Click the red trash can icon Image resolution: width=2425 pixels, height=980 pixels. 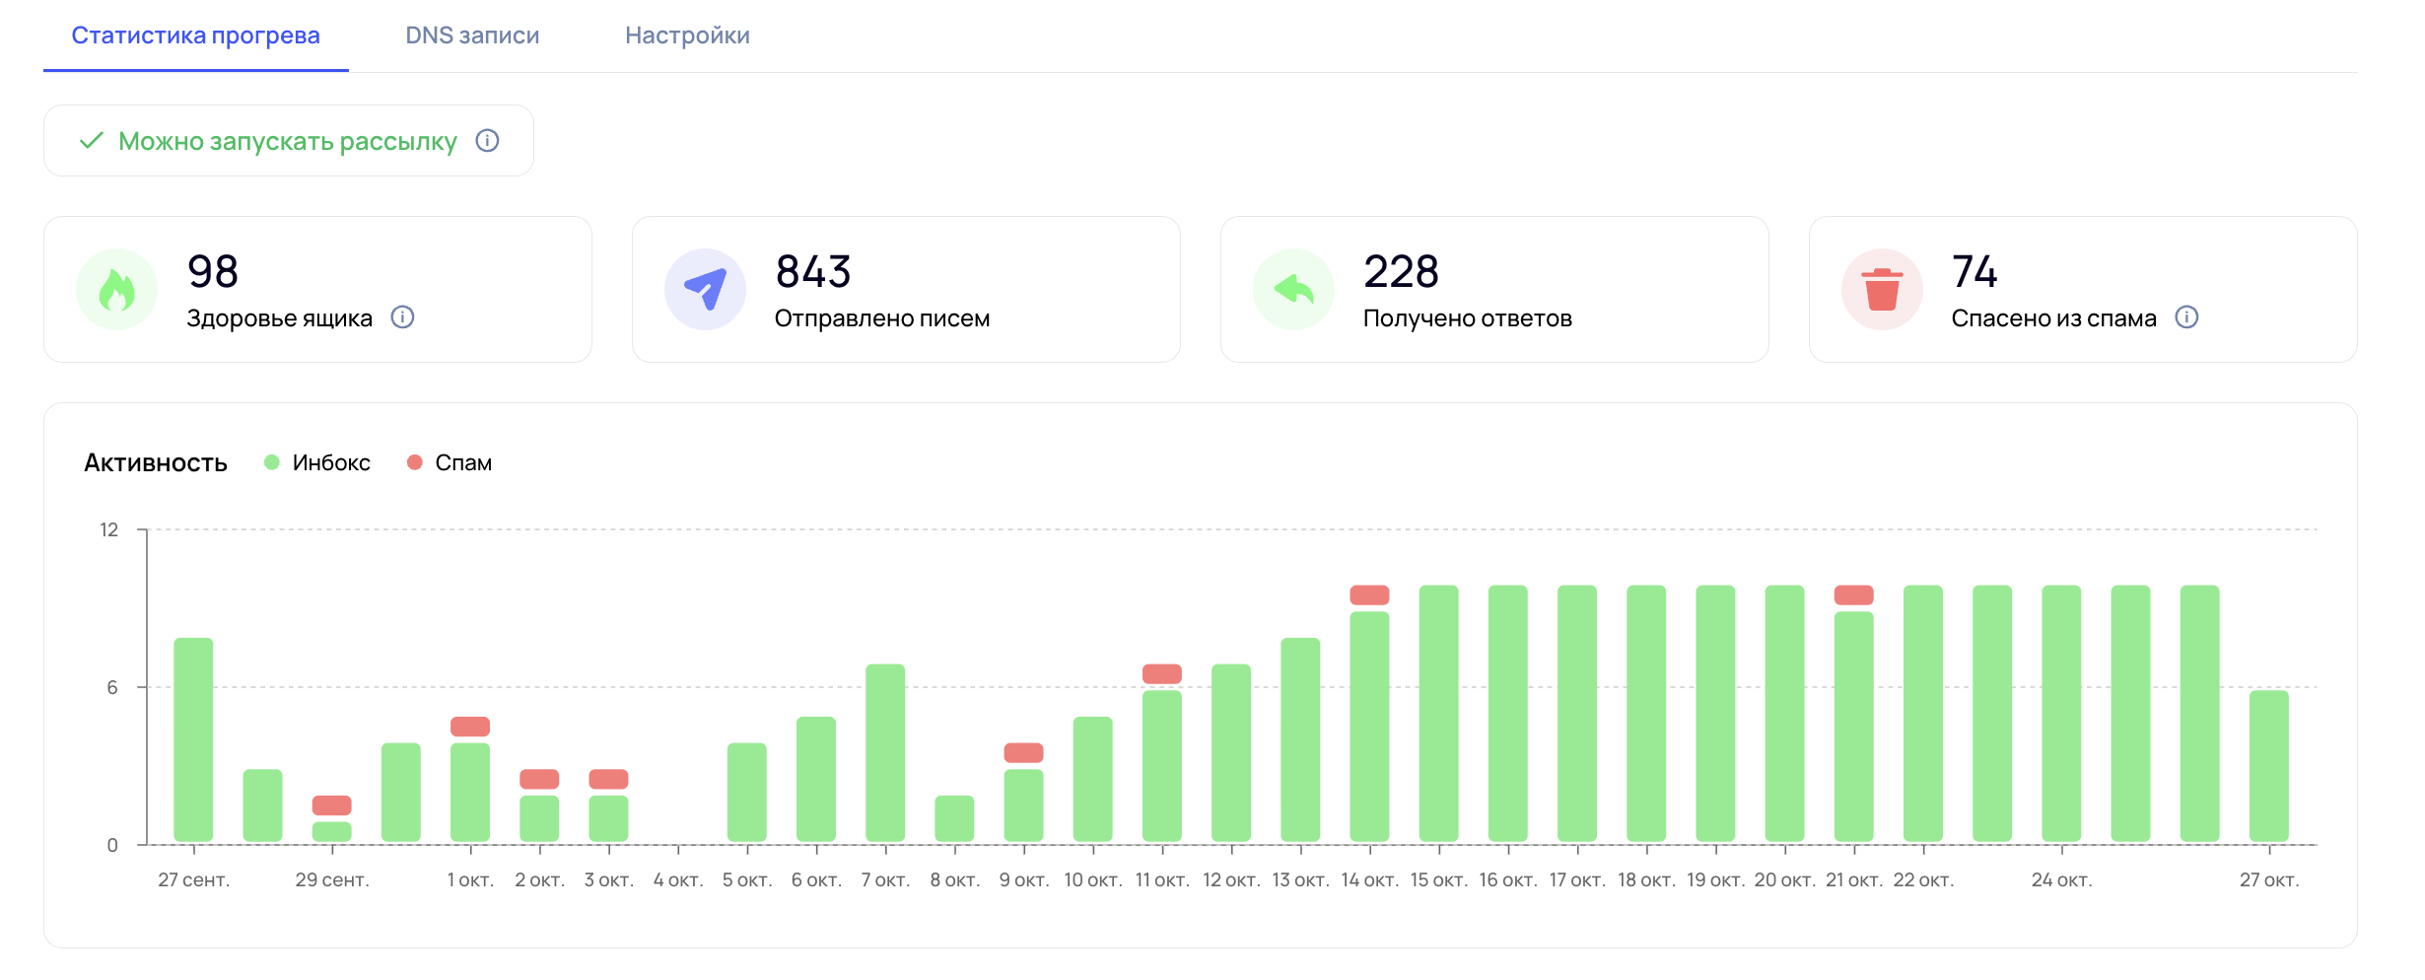pos(1882,290)
